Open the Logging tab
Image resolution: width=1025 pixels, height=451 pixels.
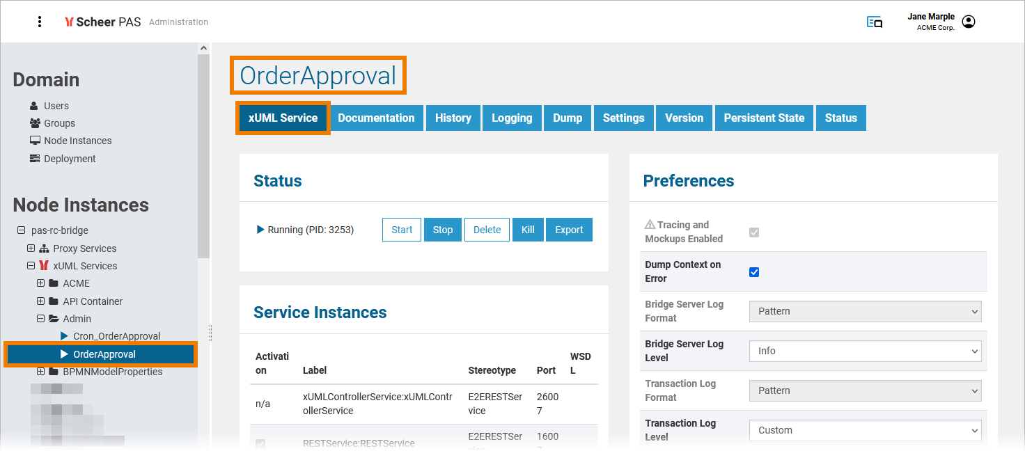(x=512, y=118)
